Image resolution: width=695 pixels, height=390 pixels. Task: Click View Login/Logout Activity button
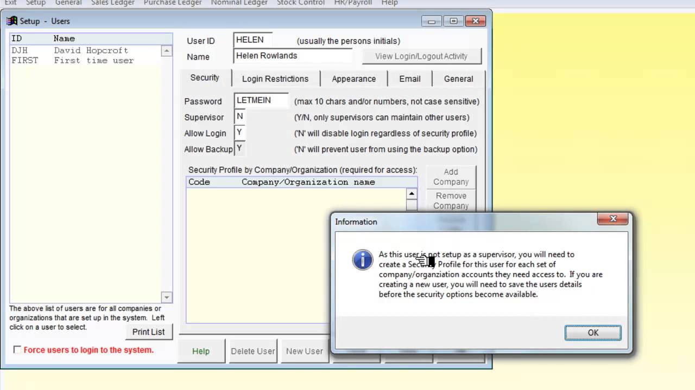421,56
